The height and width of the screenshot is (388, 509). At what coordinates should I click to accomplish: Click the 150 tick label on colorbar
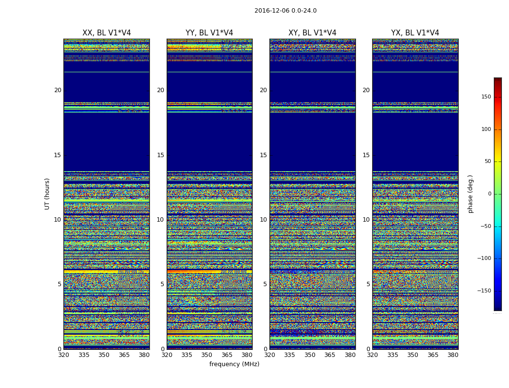point(486,97)
